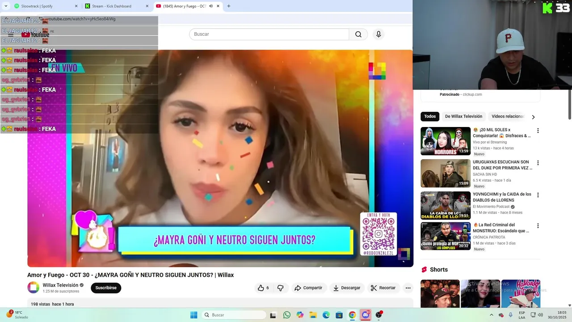This screenshot has width=572, height=322.
Task: Select the Todos filter chip
Action: point(430,116)
